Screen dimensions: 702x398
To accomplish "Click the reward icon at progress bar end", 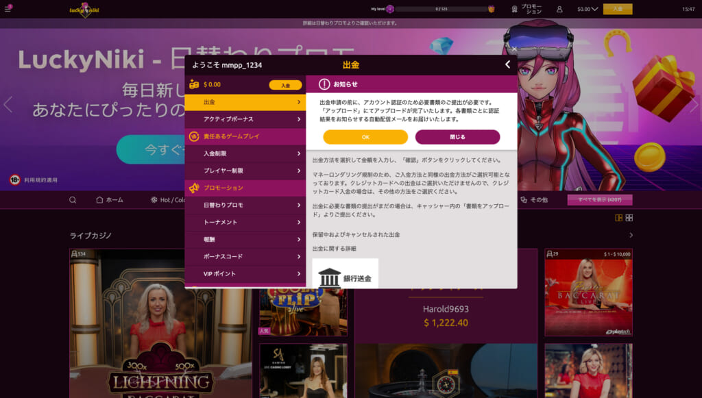I will tap(491, 9).
